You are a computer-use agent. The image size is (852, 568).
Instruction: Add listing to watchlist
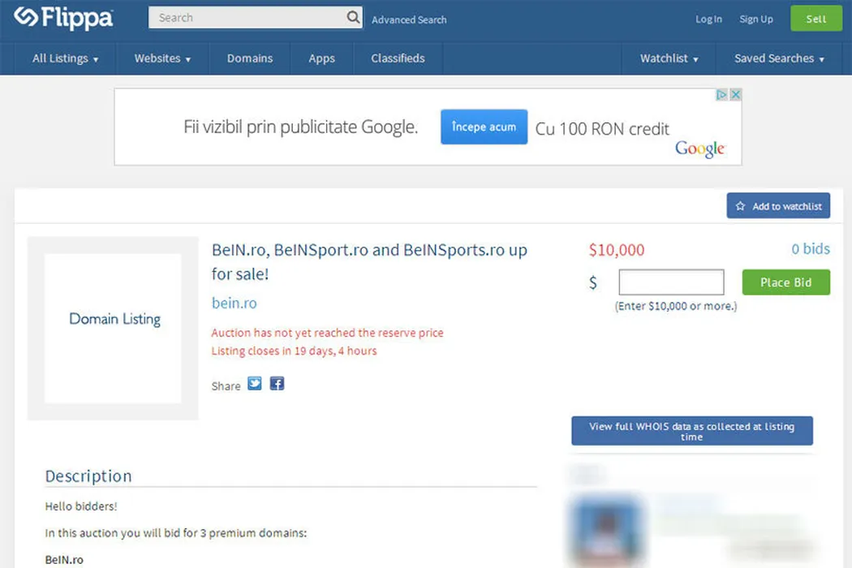[778, 206]
